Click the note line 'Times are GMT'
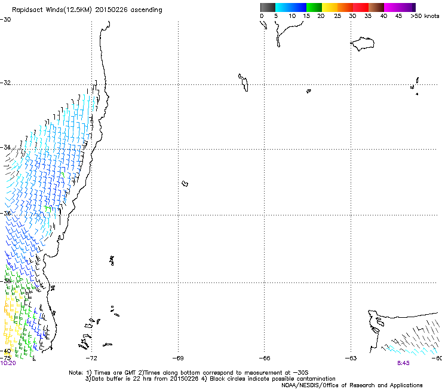 115,373
